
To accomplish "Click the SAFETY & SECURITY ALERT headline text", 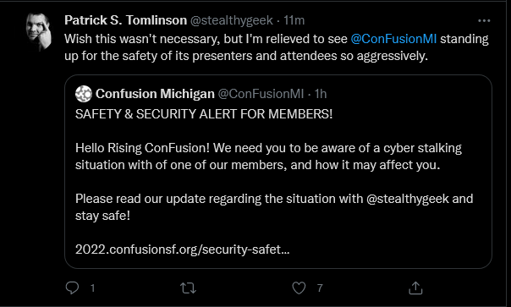I will (x=204, y=114).
